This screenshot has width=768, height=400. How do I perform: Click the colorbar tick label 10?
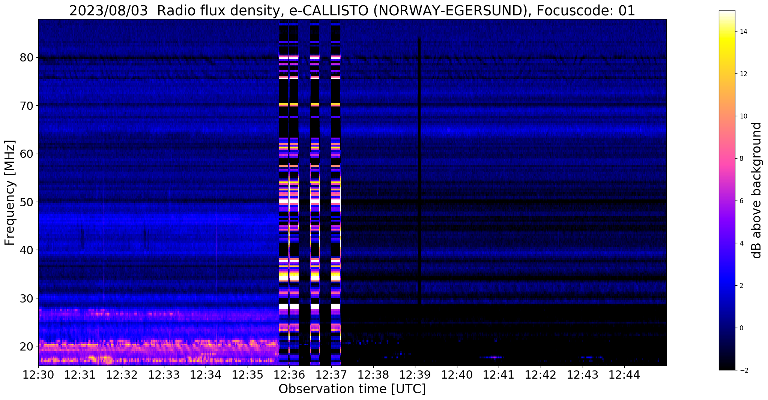click(743, 116)
